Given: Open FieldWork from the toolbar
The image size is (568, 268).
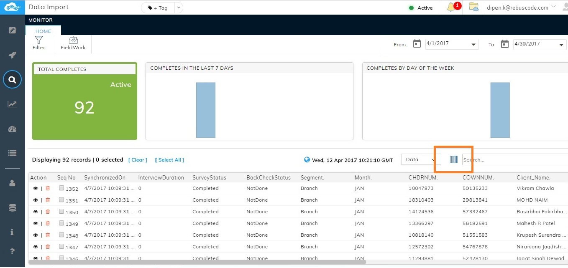Looking at the screenshot, I should tap(73, 43).
